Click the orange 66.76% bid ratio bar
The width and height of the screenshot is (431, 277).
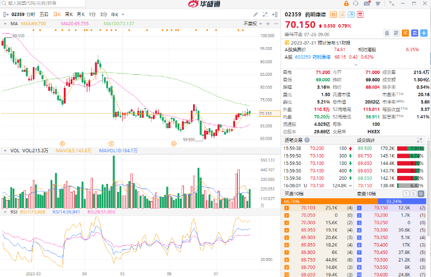329,201
